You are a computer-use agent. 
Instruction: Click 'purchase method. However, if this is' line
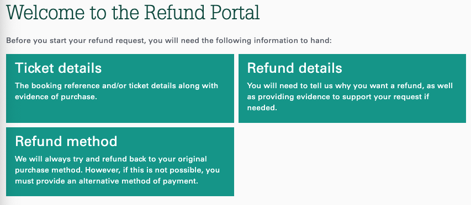tap(118, 170)
